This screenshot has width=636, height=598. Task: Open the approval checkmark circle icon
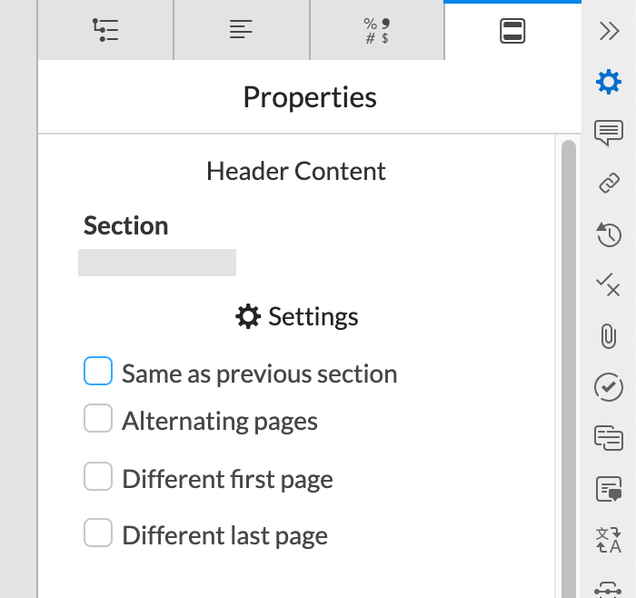(x=608, y=387)
